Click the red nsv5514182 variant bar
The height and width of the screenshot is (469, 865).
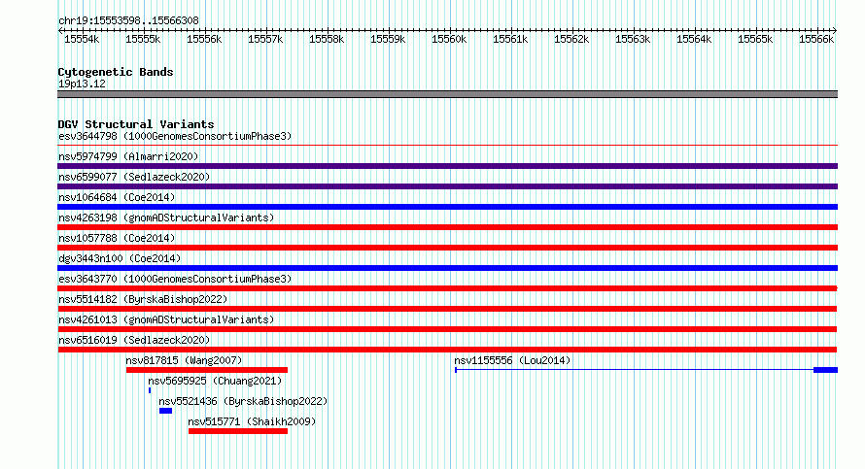(447, 309)
